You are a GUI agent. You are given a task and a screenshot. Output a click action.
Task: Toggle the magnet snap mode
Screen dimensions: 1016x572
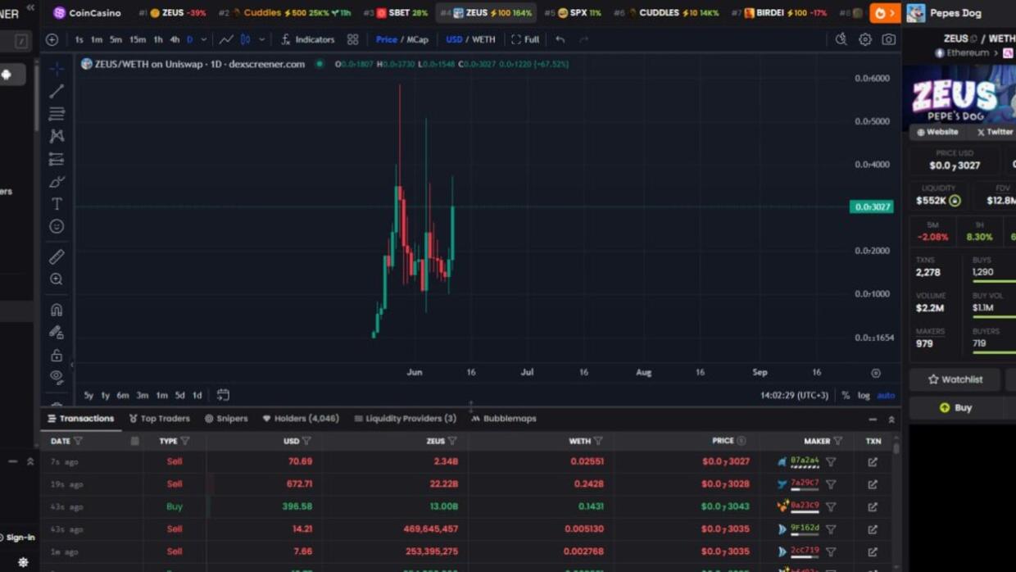coord(57,310)
